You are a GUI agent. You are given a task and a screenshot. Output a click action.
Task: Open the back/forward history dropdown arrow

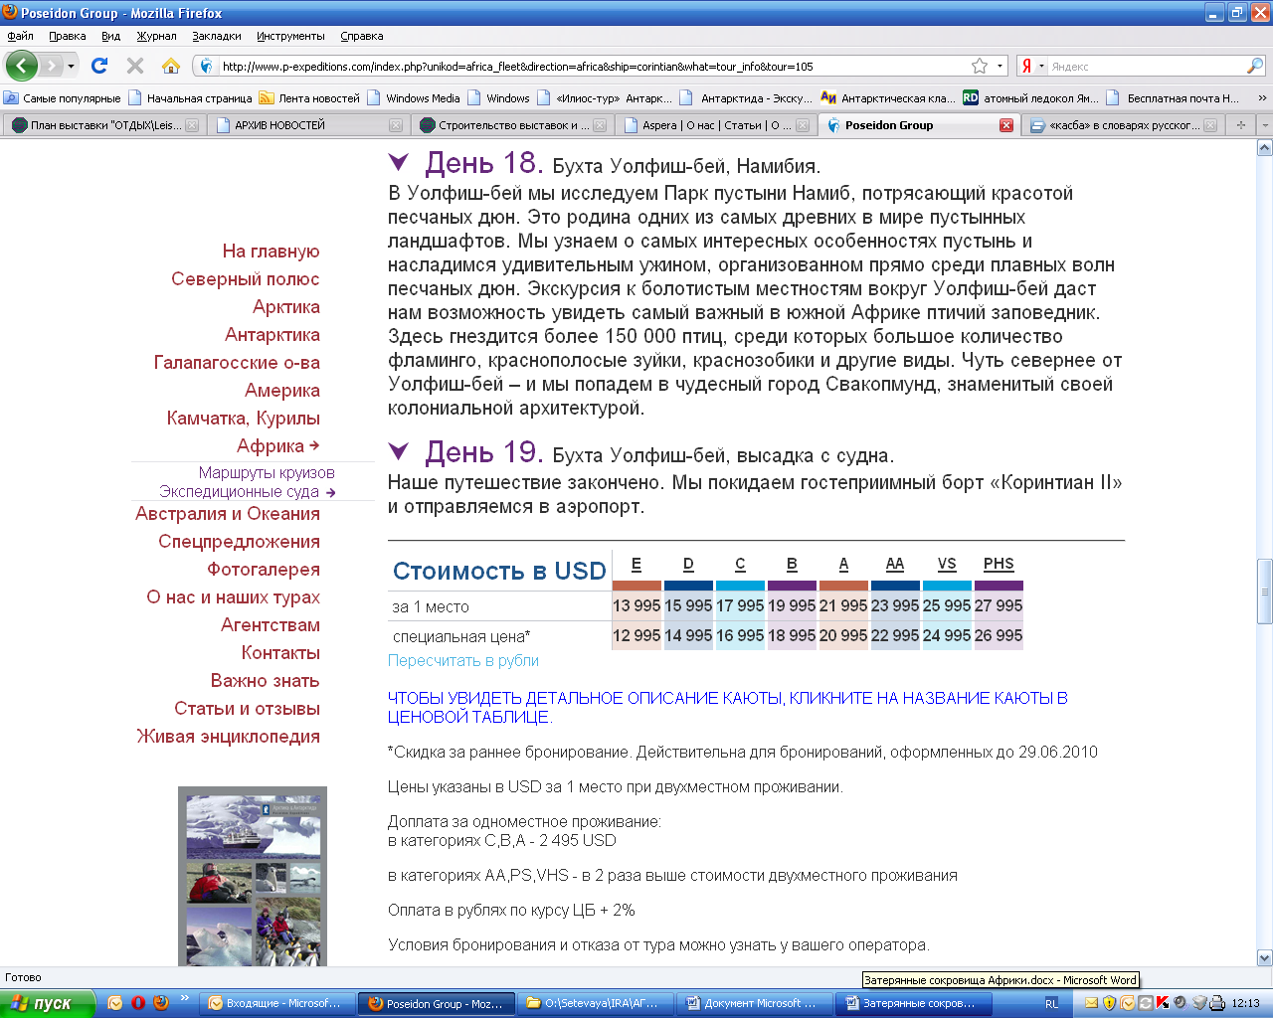click(x=71, y=67)
